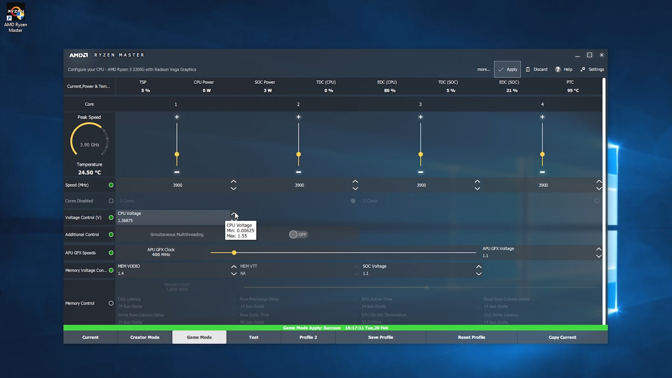Increase Core 1 speed with up arrow
Viewport: 672px width, 378px height.
(x=233, y=182)
